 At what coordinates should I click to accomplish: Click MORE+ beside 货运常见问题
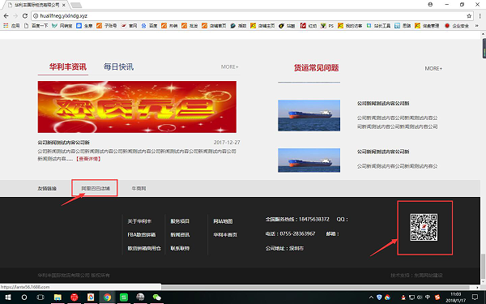click(433, 68)
